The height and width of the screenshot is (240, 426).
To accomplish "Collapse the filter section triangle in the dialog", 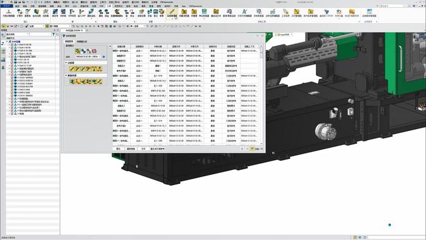I will 66,63.
